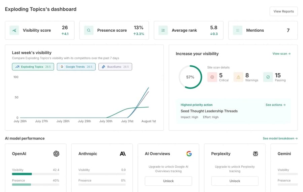Click the '15 Passing' count

[x=280, y=77]
